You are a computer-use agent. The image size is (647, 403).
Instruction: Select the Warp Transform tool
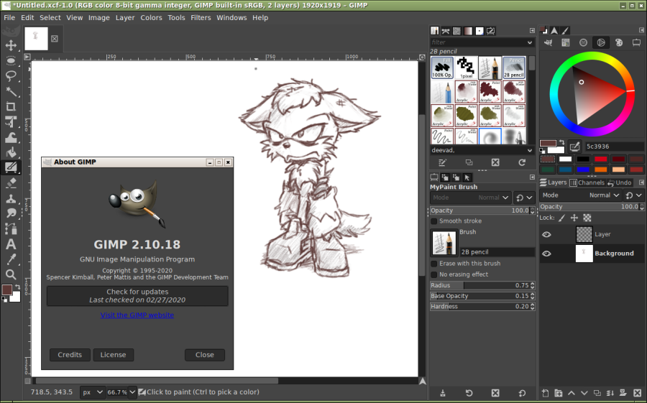coord(11,137)
